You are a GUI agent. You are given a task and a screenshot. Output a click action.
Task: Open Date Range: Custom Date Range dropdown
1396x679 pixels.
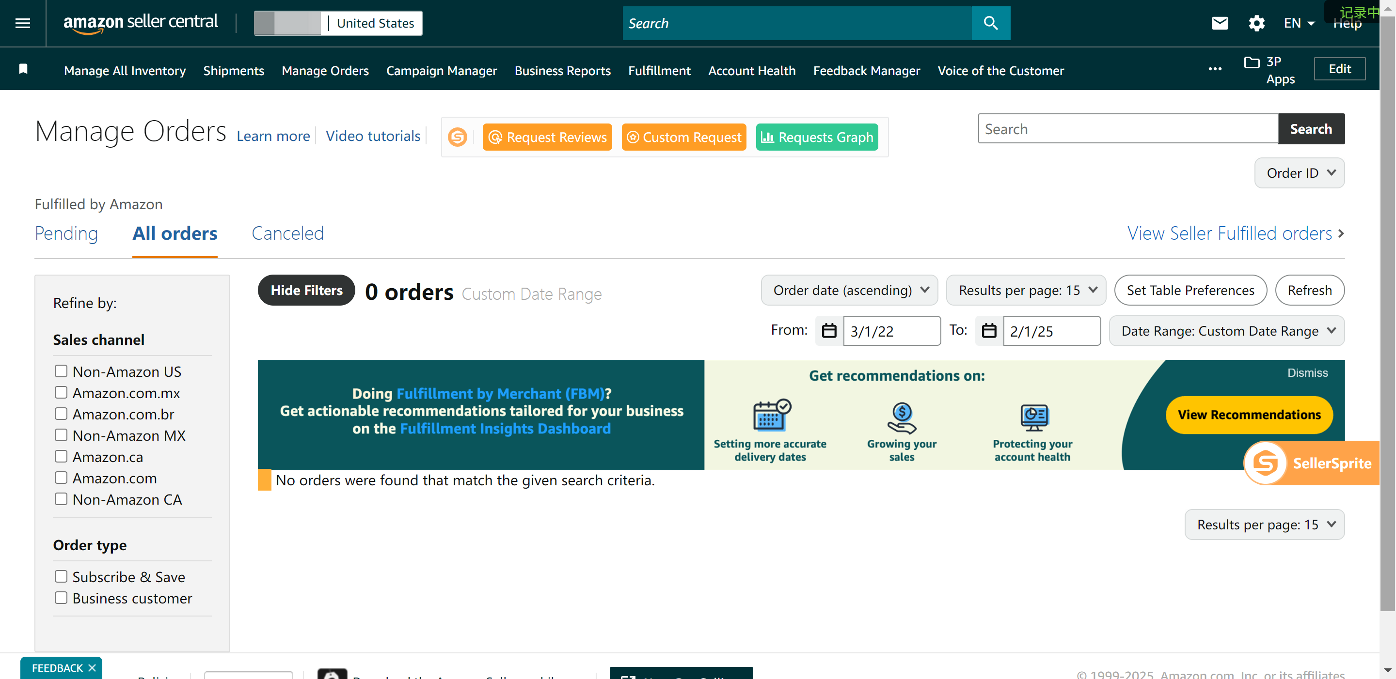pyautogui.click(x=1226, y=331)
